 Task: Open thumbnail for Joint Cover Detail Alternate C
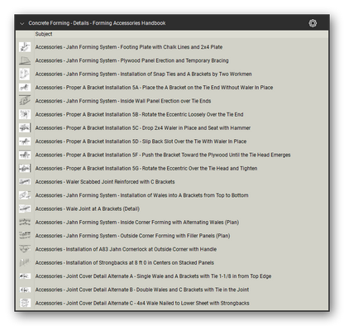(25, 303)
